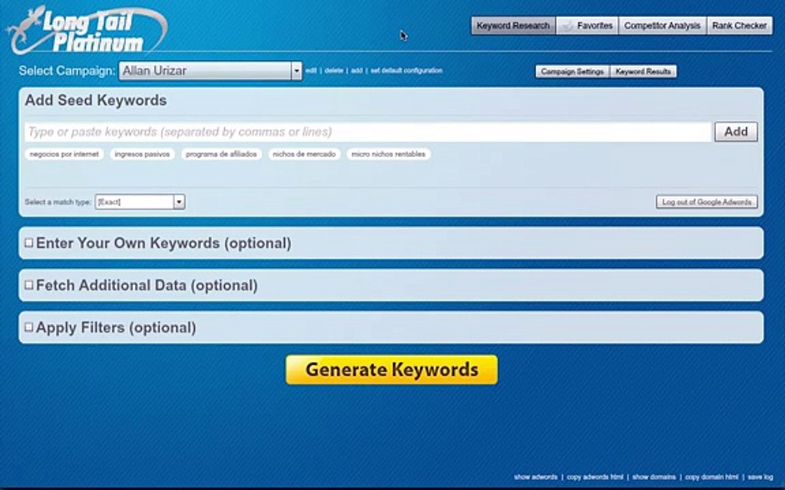Viewport: 785px width, 490px height.
Task: Click the campaign edit link
Action: (311, 71)
